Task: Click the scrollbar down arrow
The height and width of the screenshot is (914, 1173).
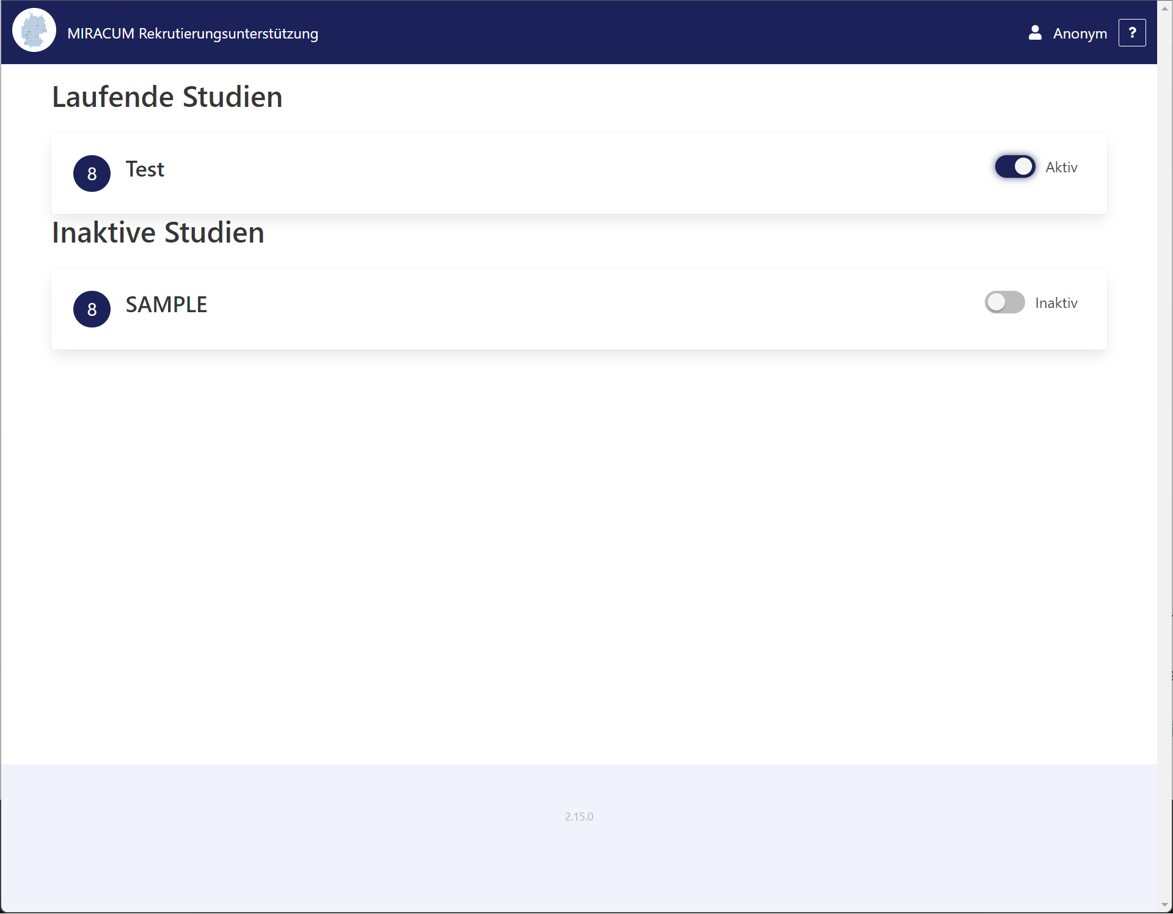Action: [x=1165, y=905]
